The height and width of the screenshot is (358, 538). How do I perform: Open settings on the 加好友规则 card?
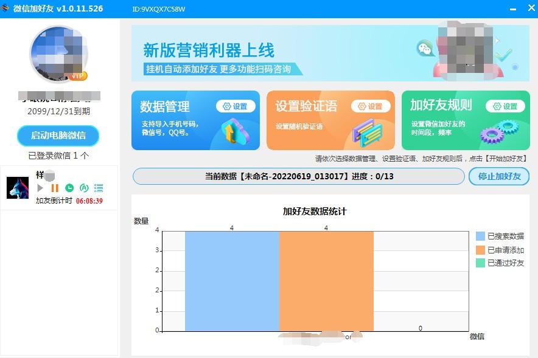[x=505, y=106]
